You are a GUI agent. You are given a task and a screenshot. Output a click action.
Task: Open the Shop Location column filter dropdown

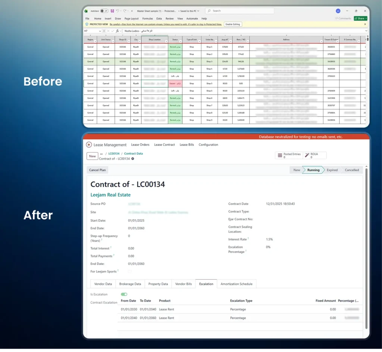tap(166, 42)
